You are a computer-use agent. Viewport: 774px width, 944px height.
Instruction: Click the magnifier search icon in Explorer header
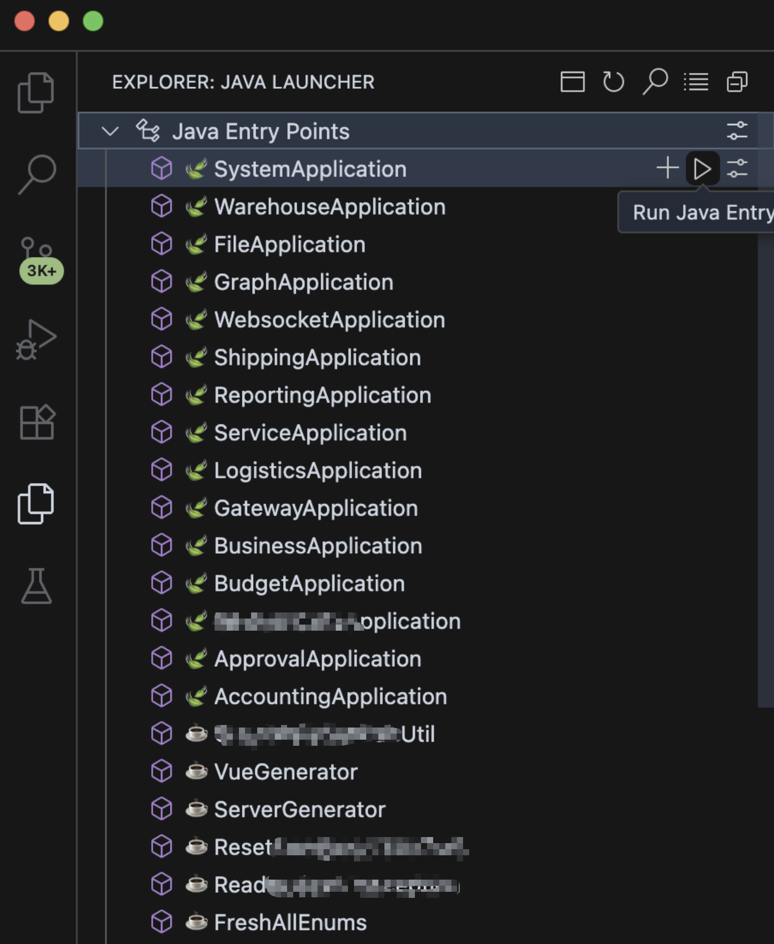point(655,82)
